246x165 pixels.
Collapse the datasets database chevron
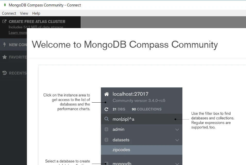[x=177, y=140]
